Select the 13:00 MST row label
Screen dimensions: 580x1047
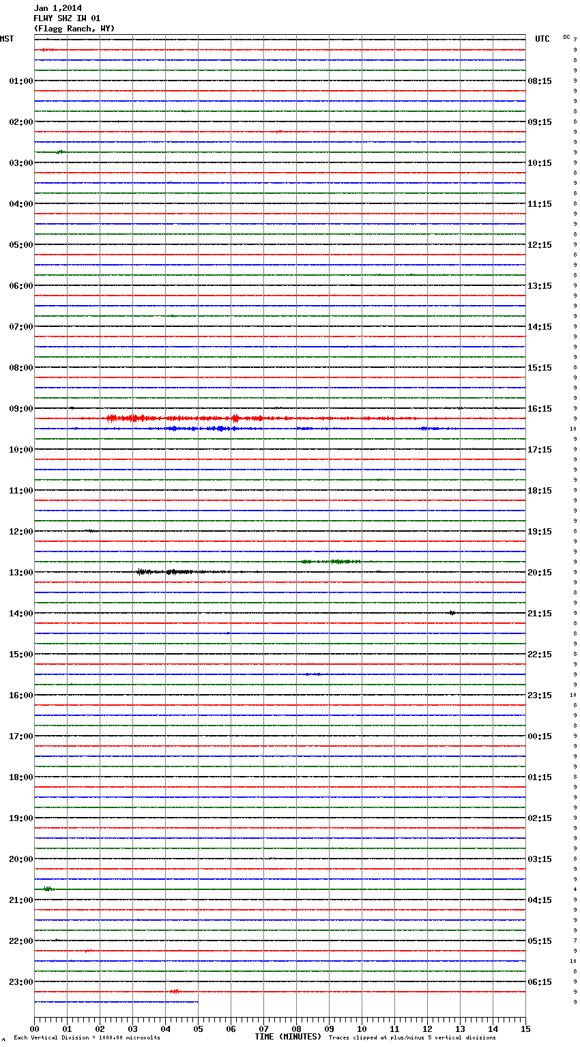[21, 573]
